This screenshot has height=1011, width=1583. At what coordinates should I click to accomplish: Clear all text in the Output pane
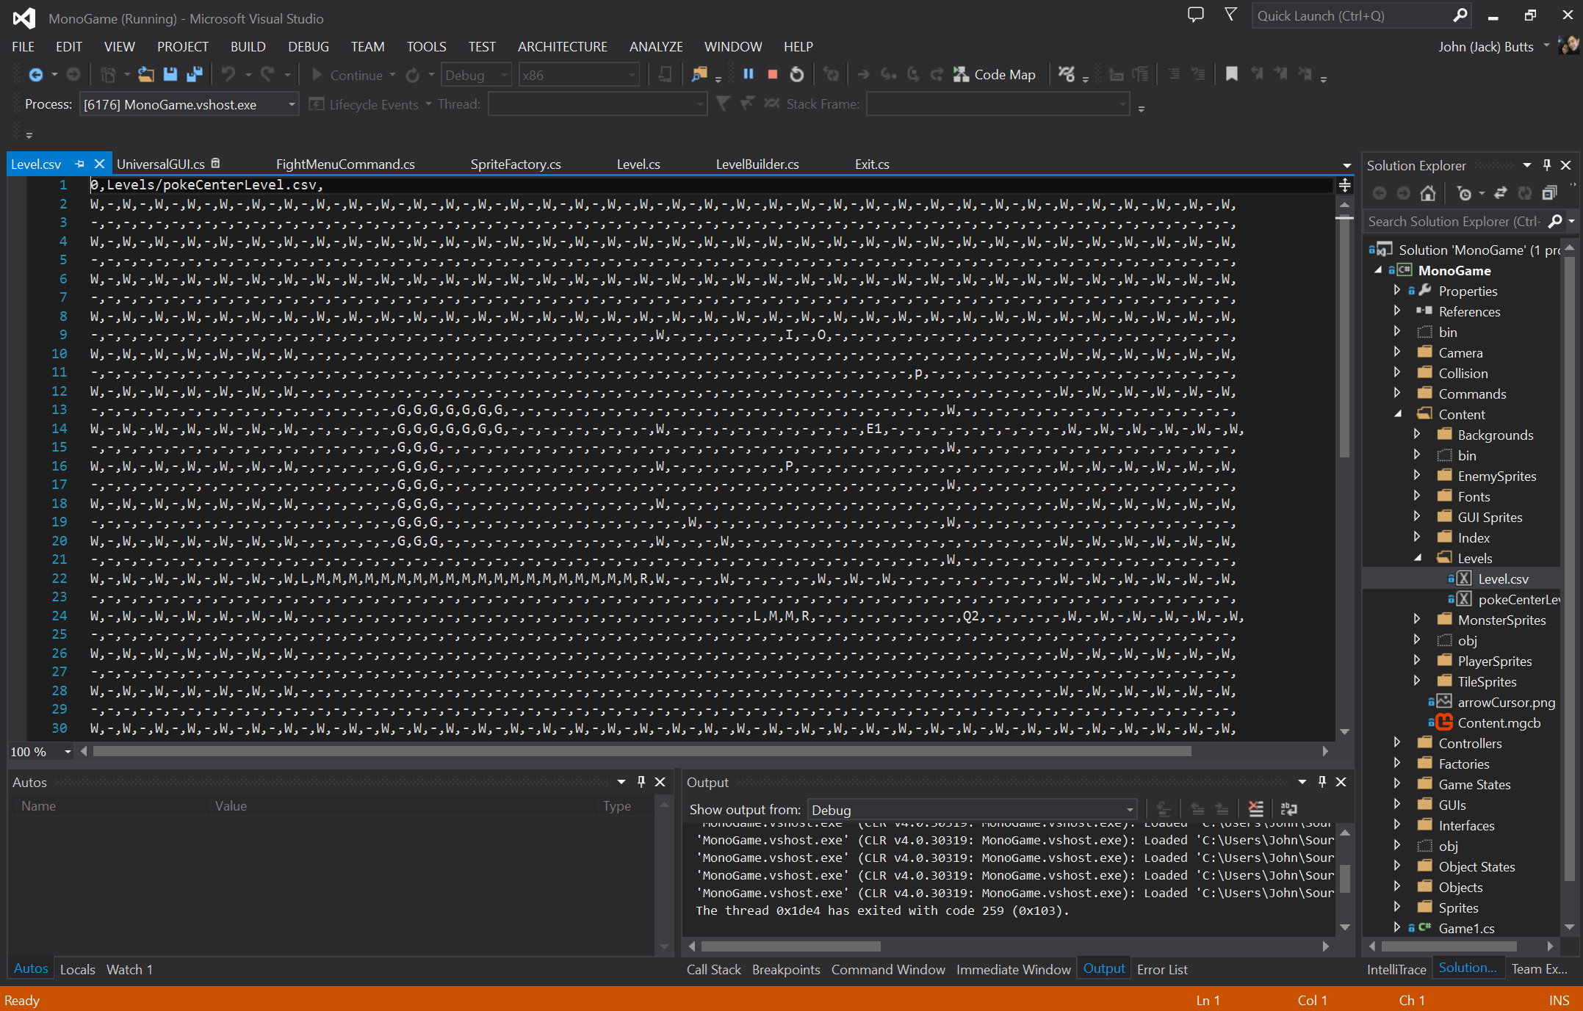pyautogui.click(x=1256, y=809)
